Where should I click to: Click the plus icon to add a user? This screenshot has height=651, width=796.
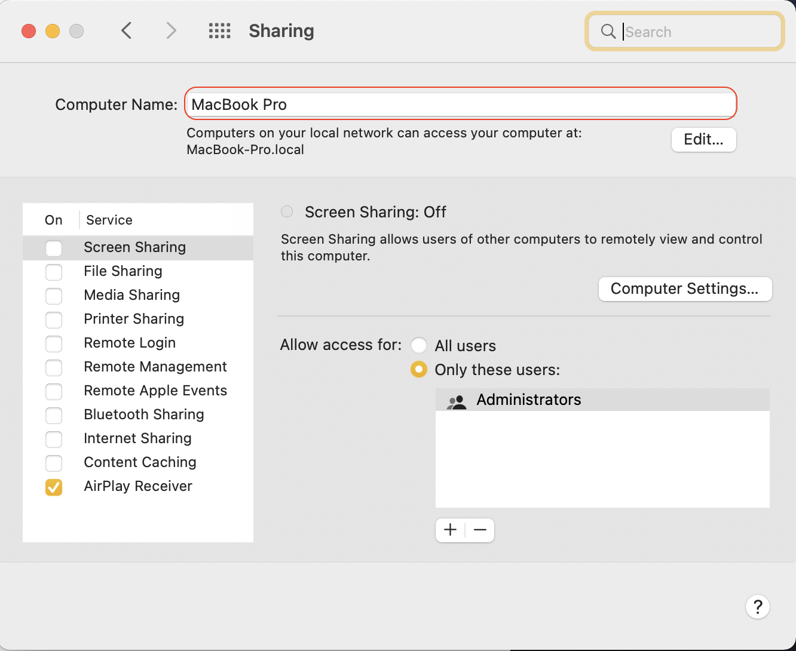pos(449,530)
